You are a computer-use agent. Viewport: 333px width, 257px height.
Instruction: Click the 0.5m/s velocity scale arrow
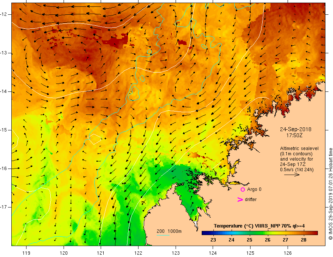[292, 175]
